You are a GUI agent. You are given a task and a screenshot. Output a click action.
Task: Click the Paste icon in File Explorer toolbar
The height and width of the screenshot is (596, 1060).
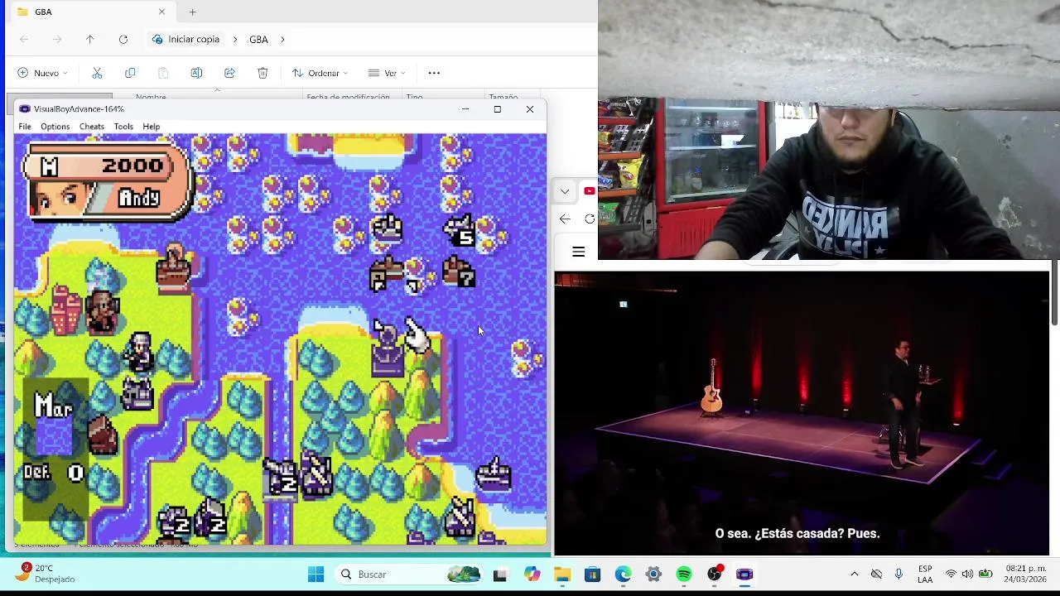(163, 73)
